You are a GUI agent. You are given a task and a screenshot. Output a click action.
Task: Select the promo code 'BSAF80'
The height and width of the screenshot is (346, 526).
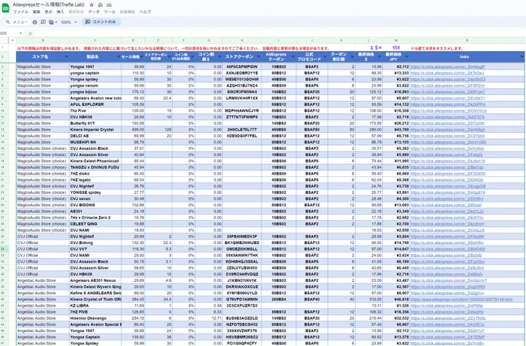312,130
